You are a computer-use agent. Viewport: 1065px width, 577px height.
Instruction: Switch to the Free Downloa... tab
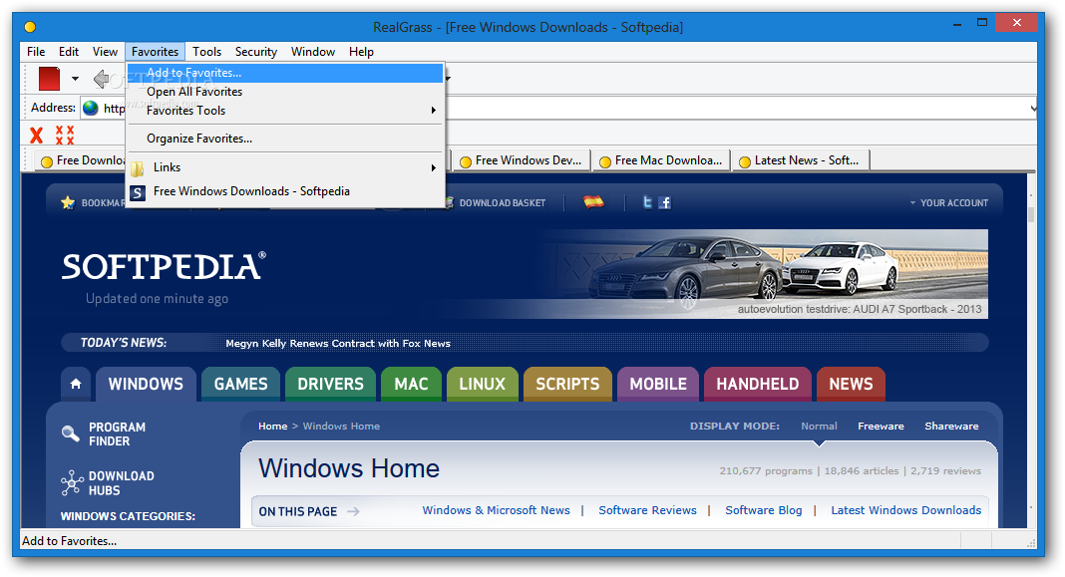tap(80, 160)
